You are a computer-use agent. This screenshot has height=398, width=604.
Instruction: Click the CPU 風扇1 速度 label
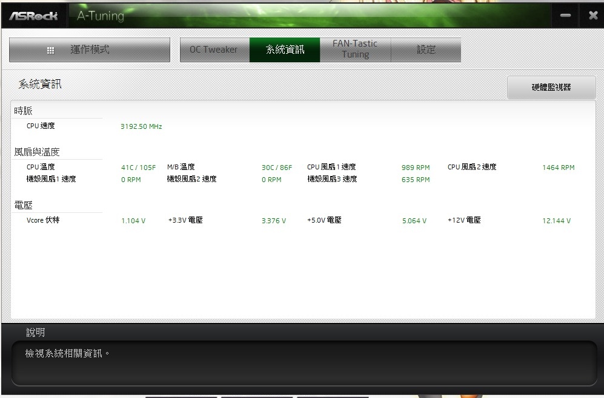click(x=331, y=167)
